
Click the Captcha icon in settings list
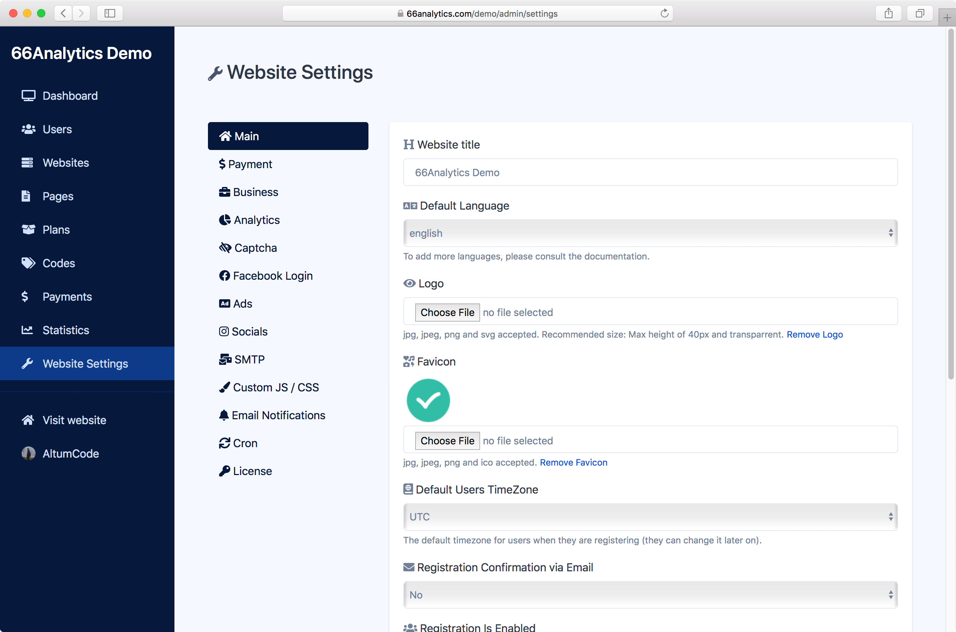(x=225, y=248)
